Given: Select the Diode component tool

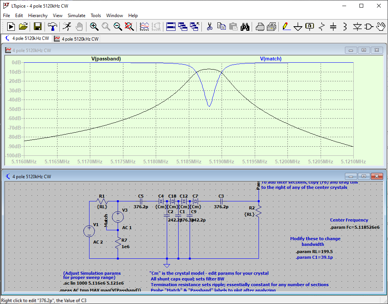Looking at the screenshot, I should (x=357, y=27).
